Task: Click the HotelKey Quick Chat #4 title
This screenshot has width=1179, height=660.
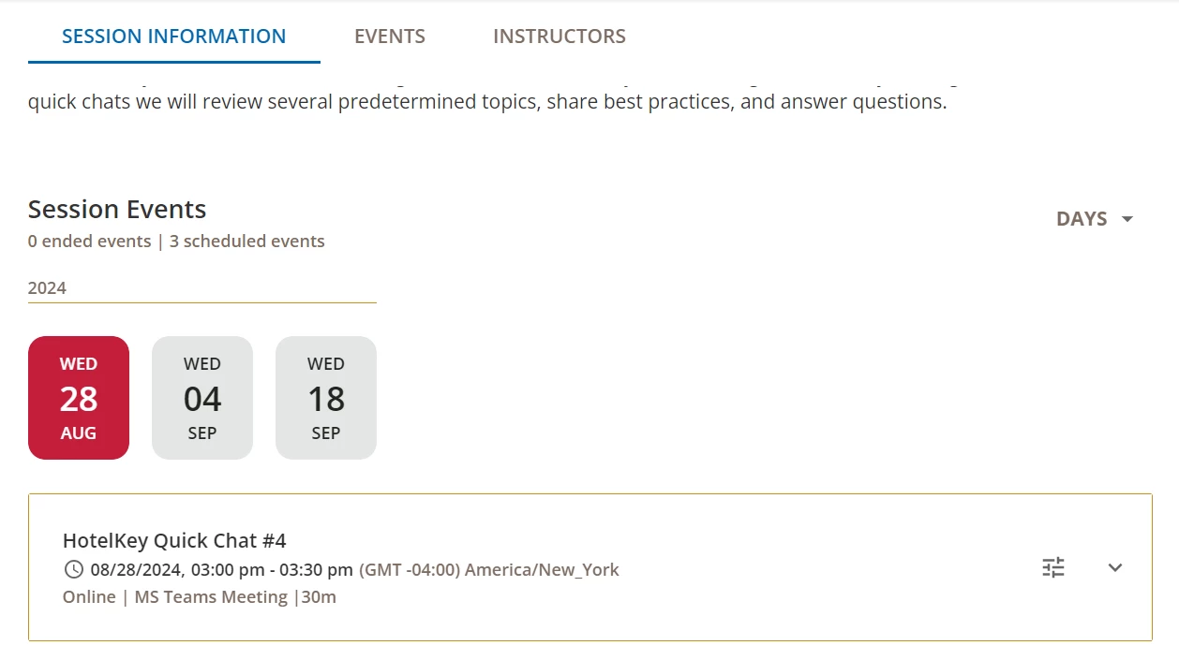Action: 174,540
